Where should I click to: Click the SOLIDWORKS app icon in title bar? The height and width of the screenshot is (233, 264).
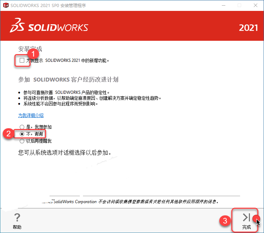[x=6, y=5]
